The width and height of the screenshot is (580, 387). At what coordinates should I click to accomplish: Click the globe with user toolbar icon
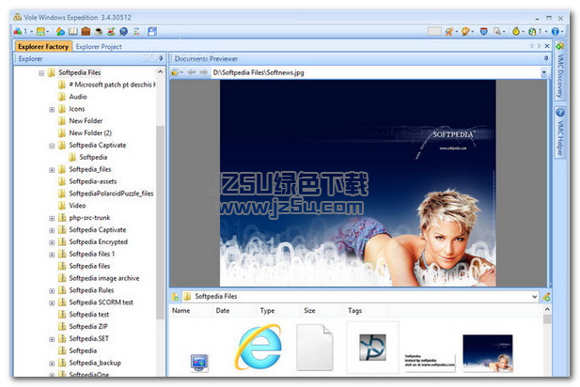(x=532, y=31)
